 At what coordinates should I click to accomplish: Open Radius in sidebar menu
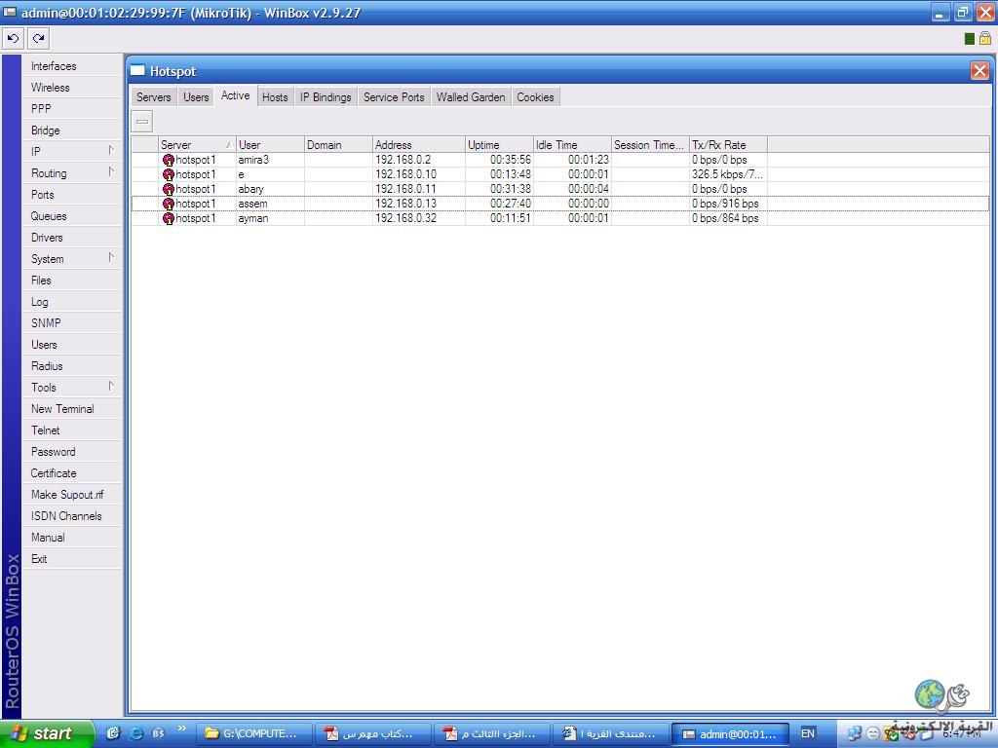[72, 366]
